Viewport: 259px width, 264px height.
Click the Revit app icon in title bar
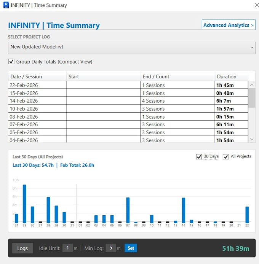6,5
